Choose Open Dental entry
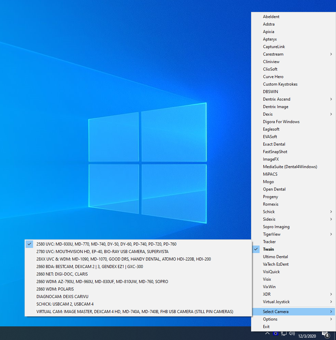 (x=293, y=189)
